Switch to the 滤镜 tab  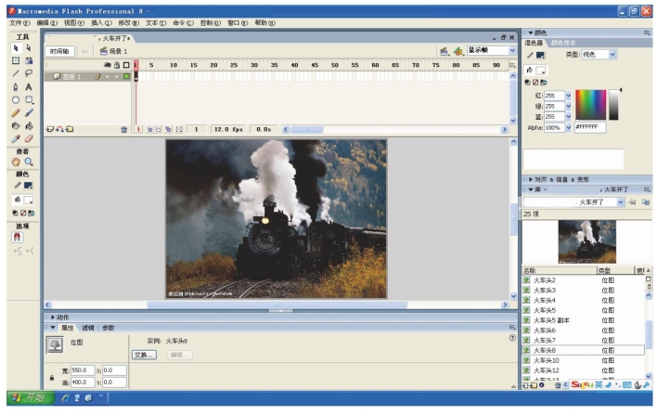pos(87,328)
